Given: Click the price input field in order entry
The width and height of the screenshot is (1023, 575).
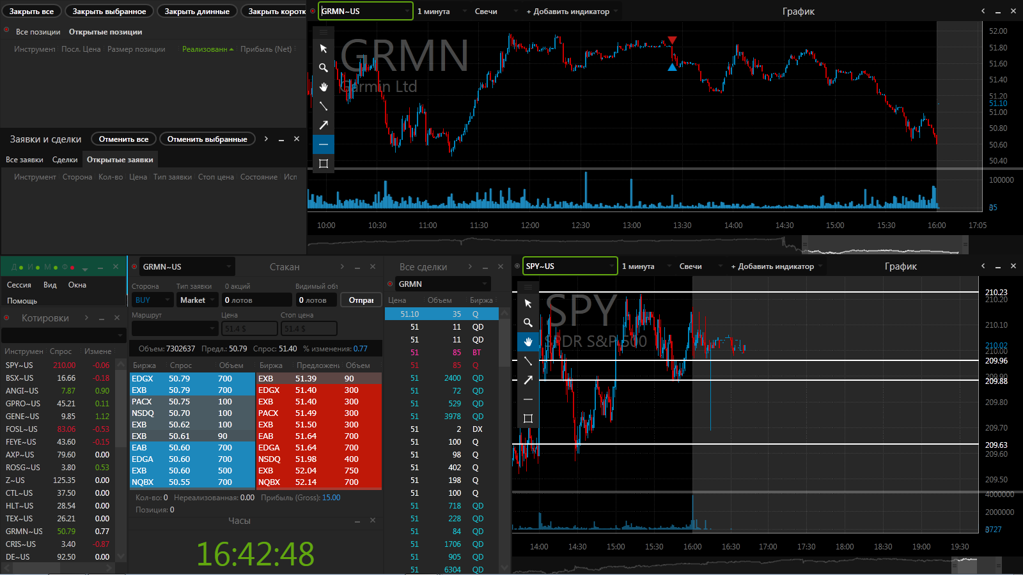Looking at the screenshot, I should click(x=250, y=328).
